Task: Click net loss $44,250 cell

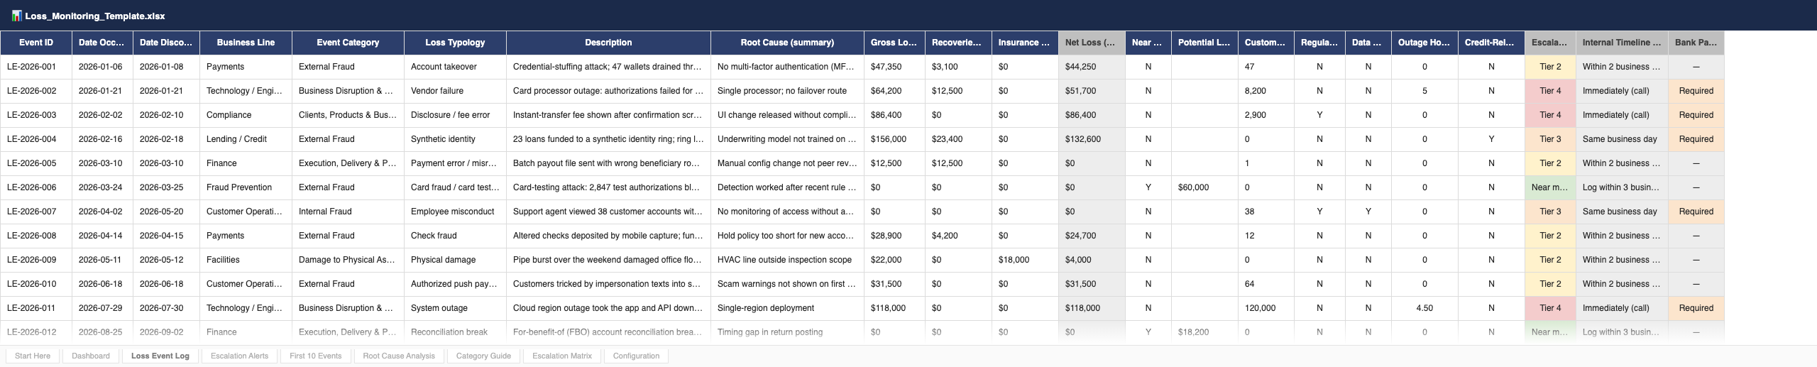Action: point(1092,67)
